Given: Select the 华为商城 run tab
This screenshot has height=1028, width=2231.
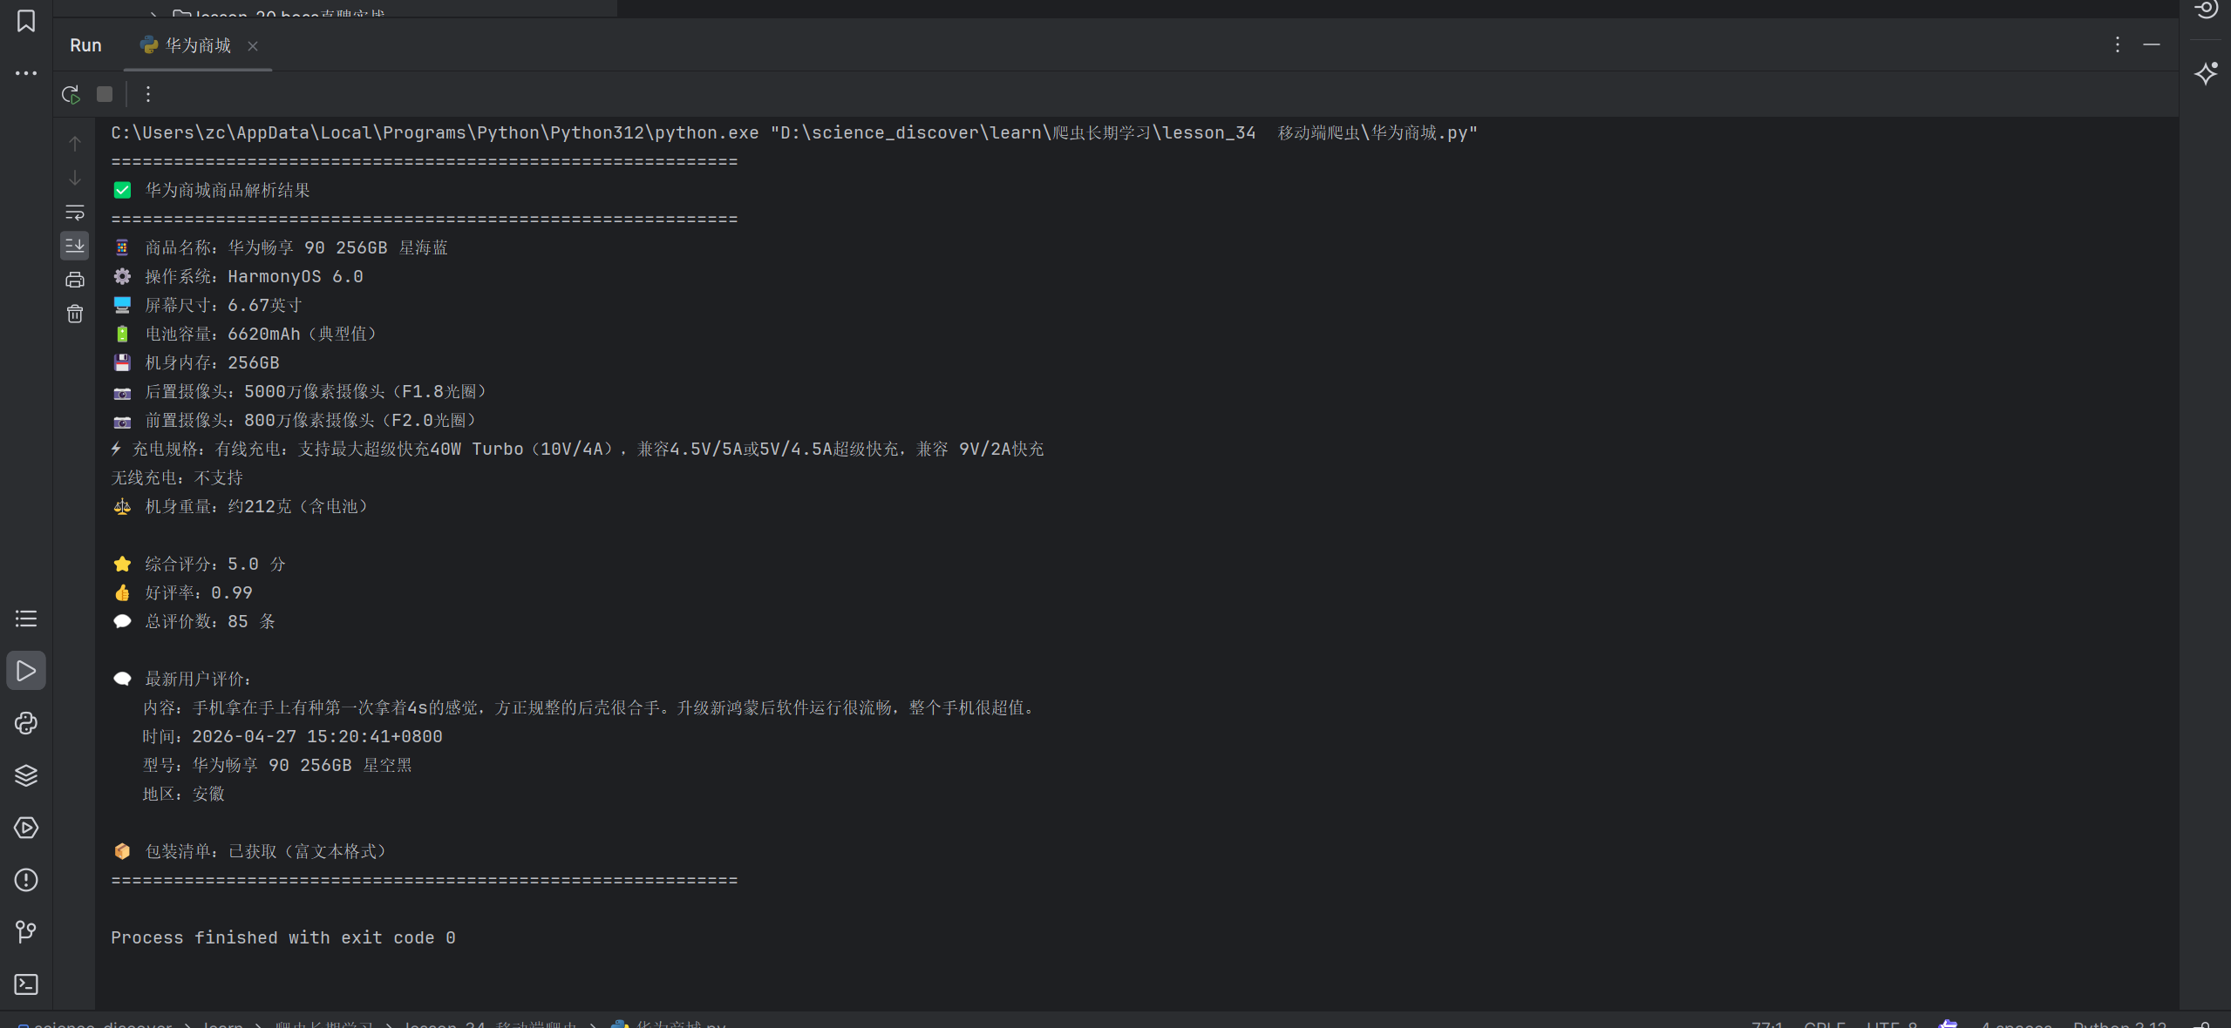Looking at the screenshot, I should click(x=197, y=45).
